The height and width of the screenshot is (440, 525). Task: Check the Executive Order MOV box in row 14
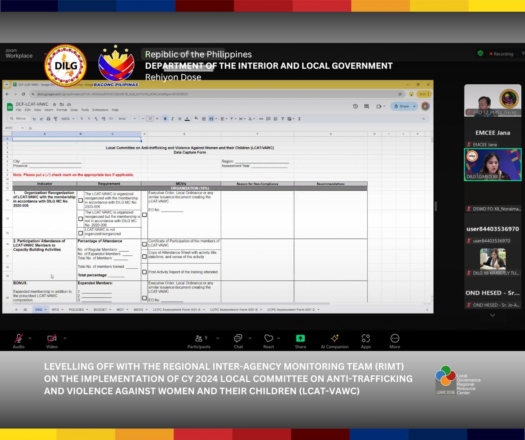click(145, 215)
